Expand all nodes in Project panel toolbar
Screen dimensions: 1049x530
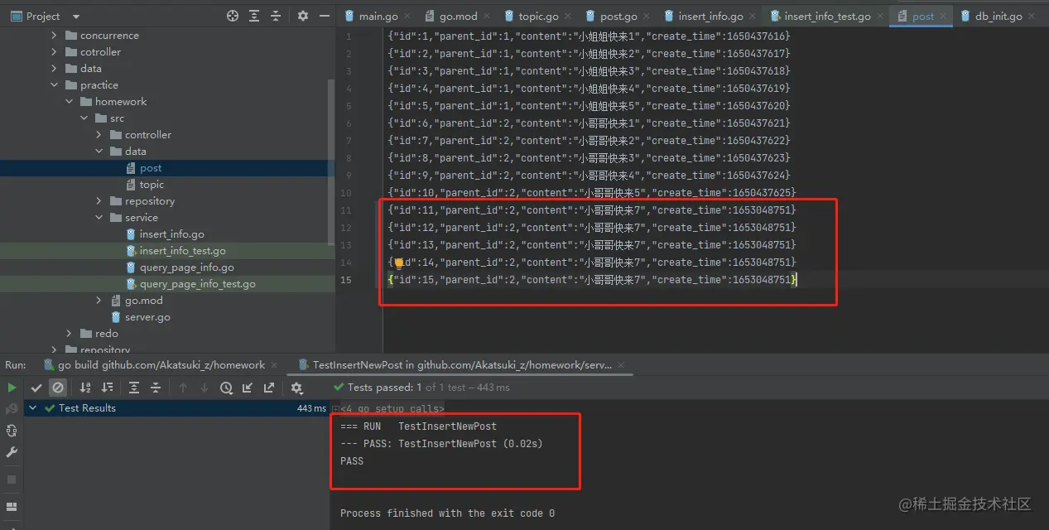(x=254, y=16)
